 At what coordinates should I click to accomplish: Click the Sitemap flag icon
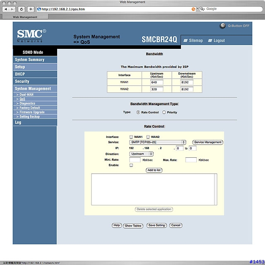[185, 41]
